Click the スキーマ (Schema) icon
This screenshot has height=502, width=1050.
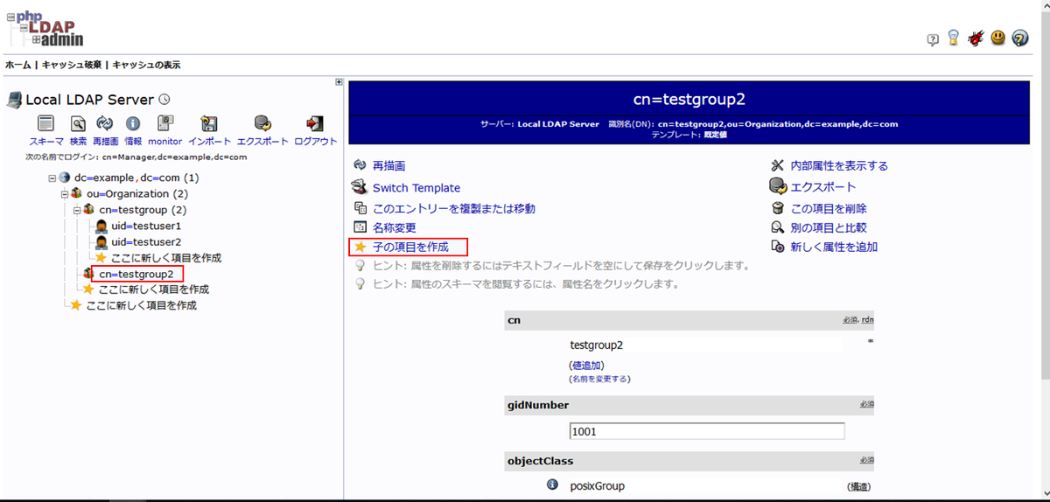(x=45, y=124)
